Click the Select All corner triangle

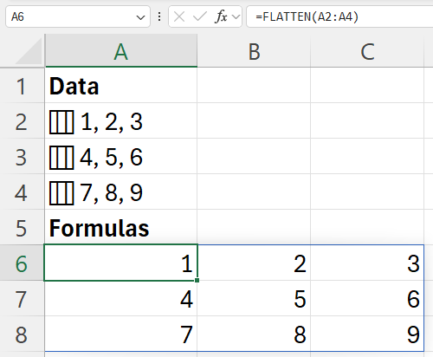click(29, 51)
